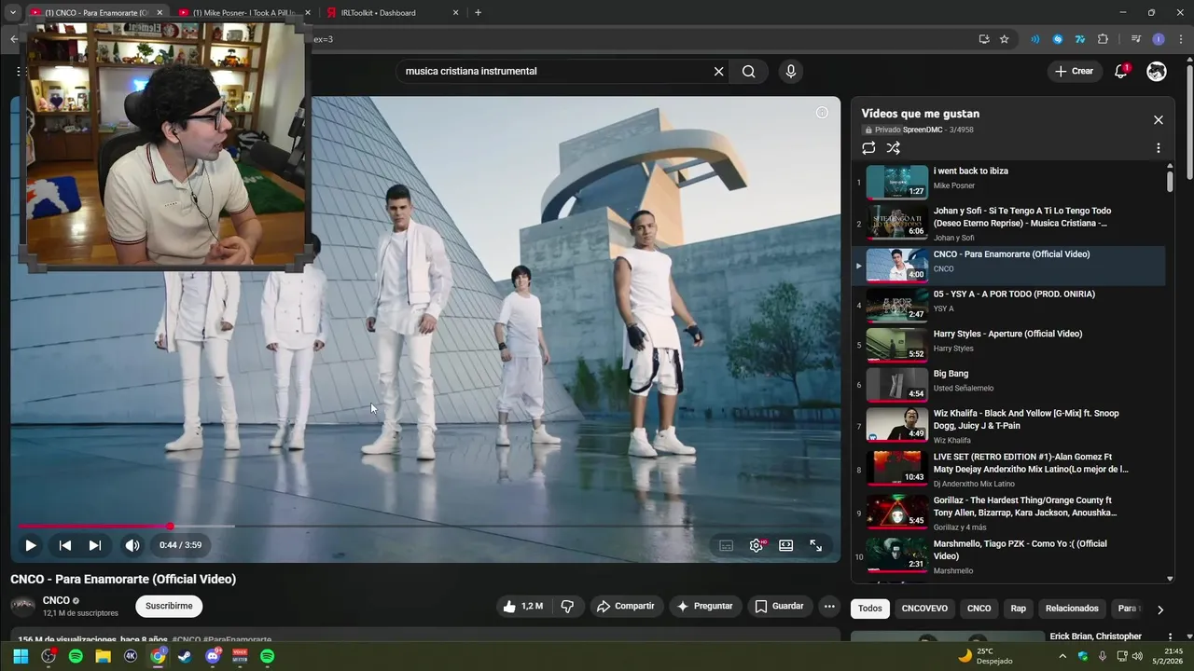Search with the magnifier button
This screenshot has width=1194, height=671.
[x=748, y=72]
